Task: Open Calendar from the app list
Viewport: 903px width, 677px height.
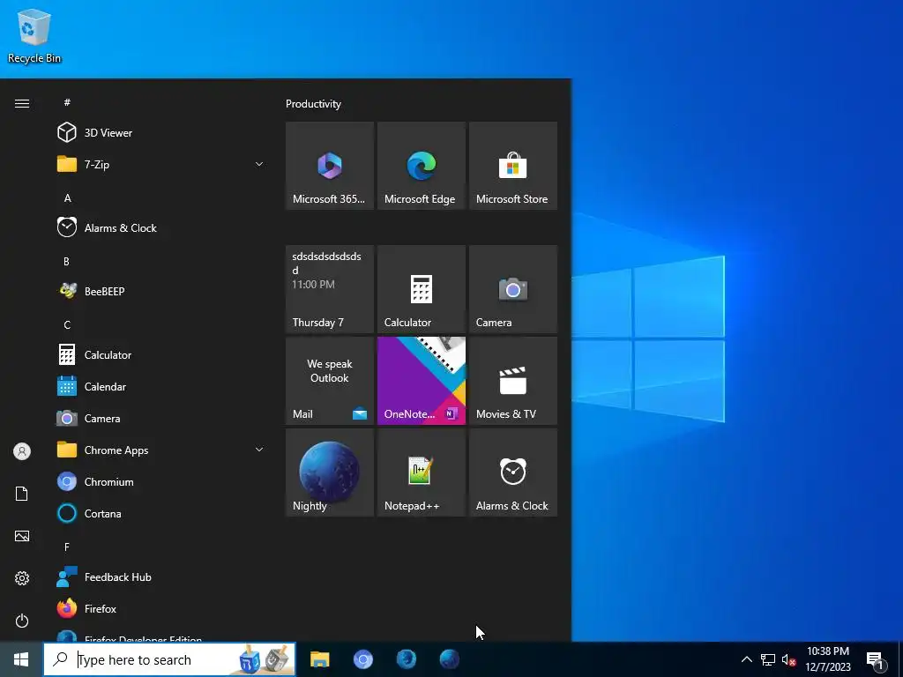Action: pos(161,386)
